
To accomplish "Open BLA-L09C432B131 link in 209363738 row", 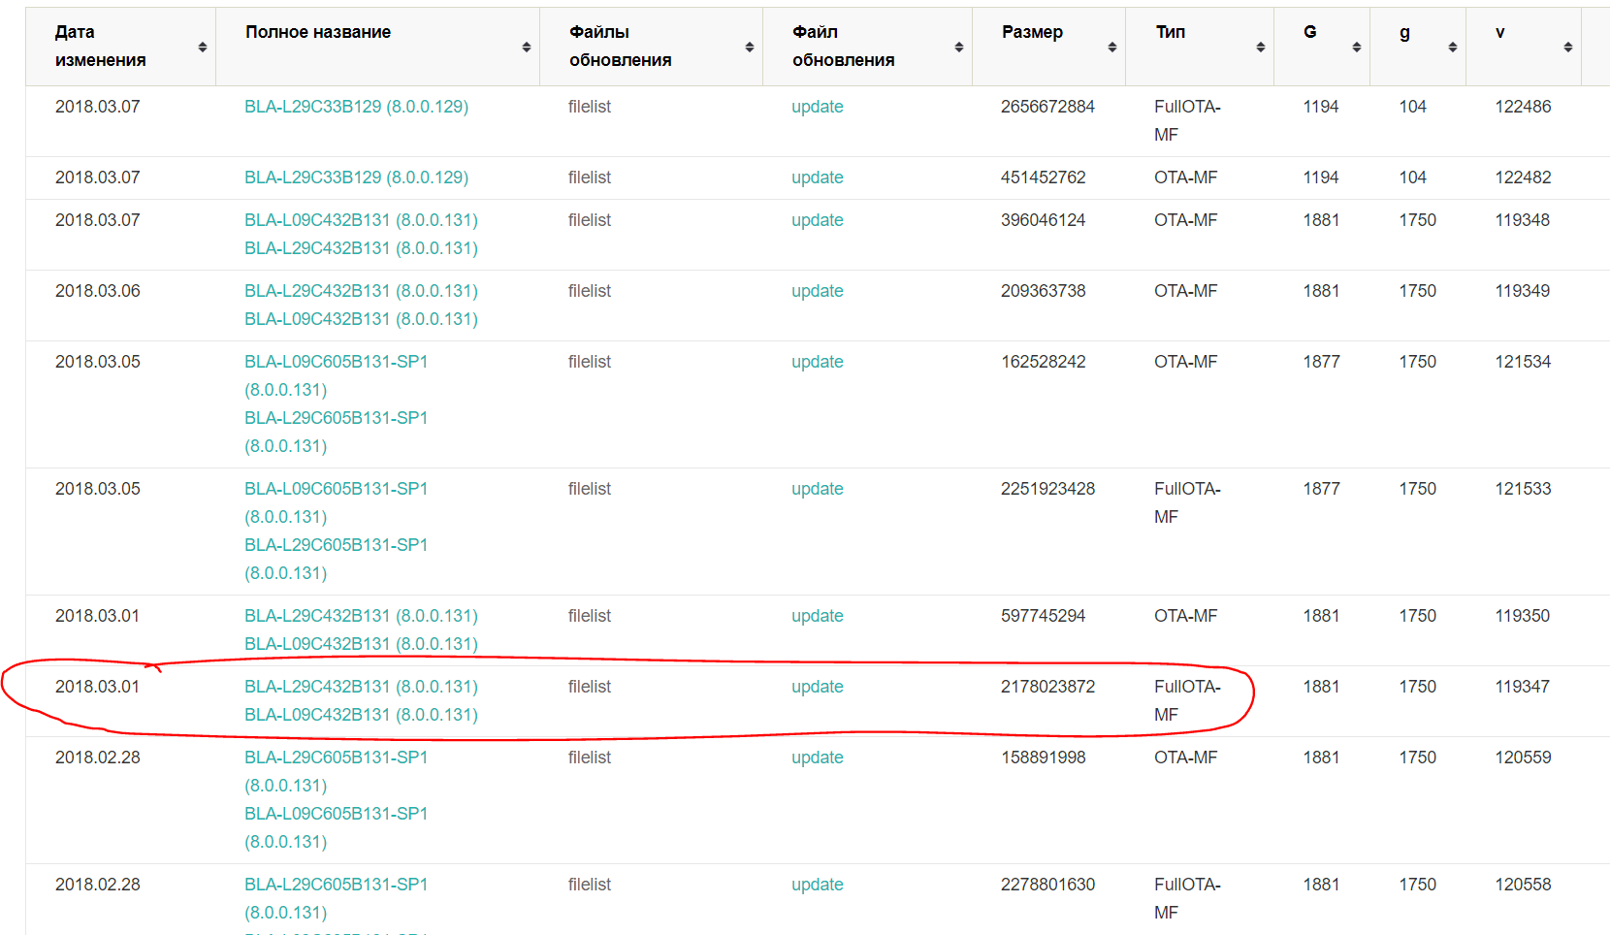I will (361, 319).
